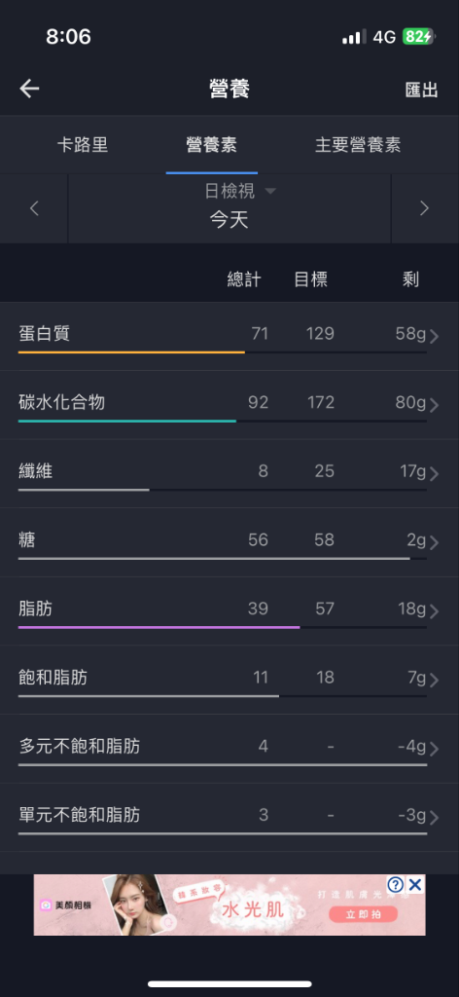This screenshot has width=459, height=997.
Task: Select the 營養素 tab
Action: pyautogui.click(x=211, y=144)
